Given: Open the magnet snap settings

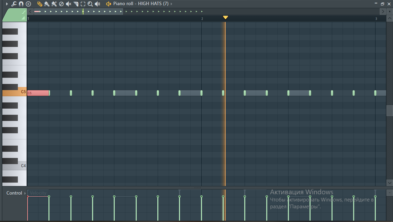Looking at the screenshot, I should coord(21,4).
